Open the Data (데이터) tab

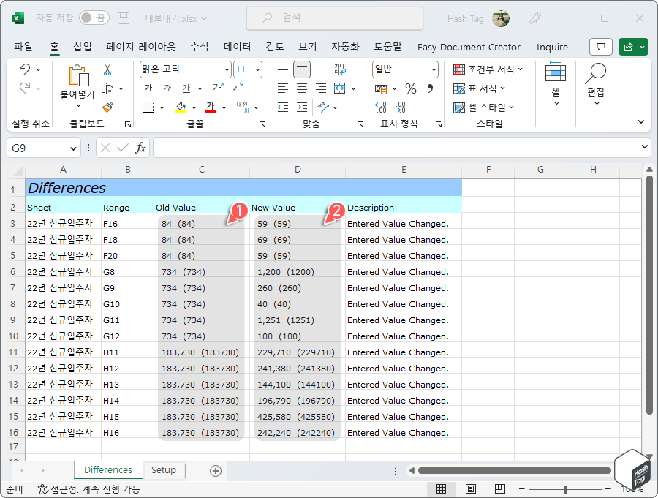pos(237,47)
